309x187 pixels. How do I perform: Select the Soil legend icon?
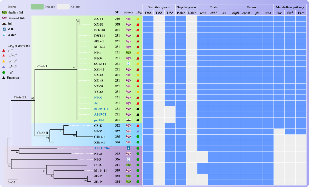coord(4,24)
